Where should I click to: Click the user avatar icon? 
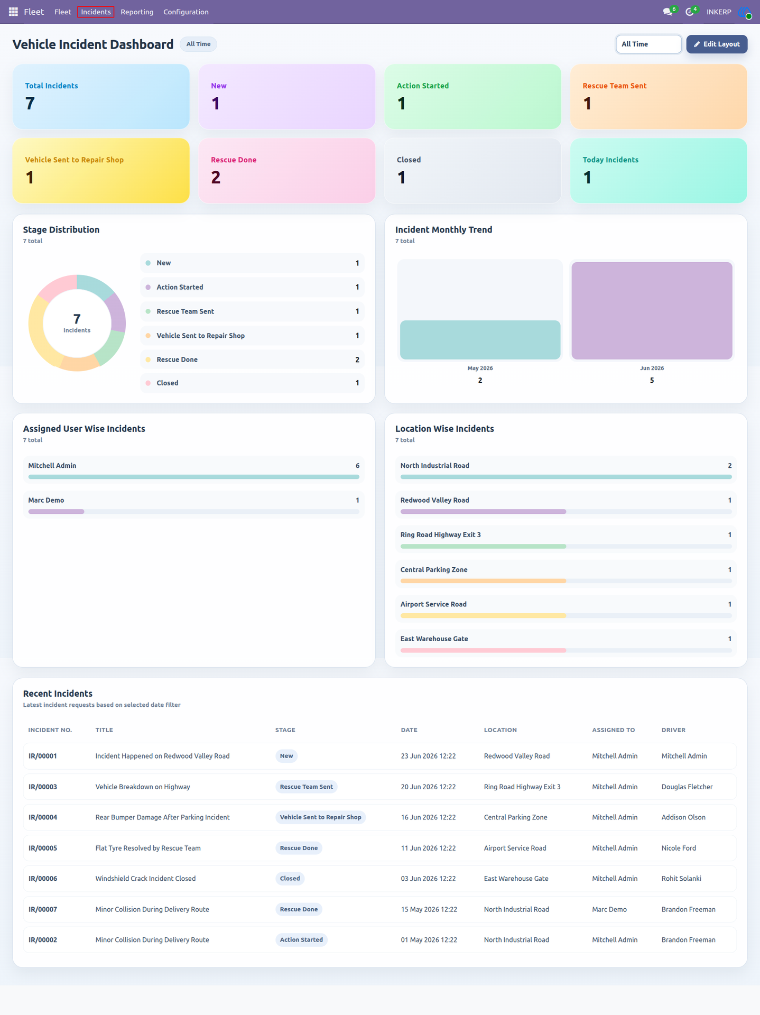click(x=745, y=12)
